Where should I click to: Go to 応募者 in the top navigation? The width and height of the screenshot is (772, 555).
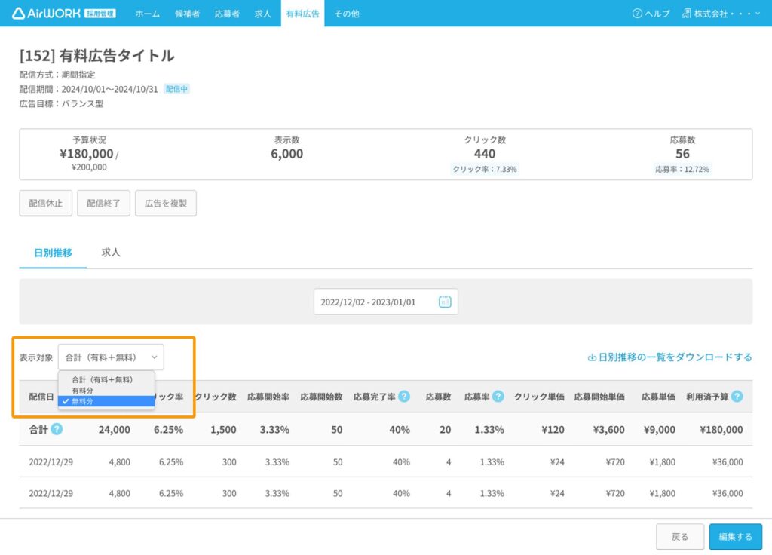pos(226,14)
